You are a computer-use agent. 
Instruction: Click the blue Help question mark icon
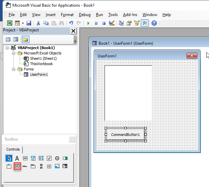(154, 23)
